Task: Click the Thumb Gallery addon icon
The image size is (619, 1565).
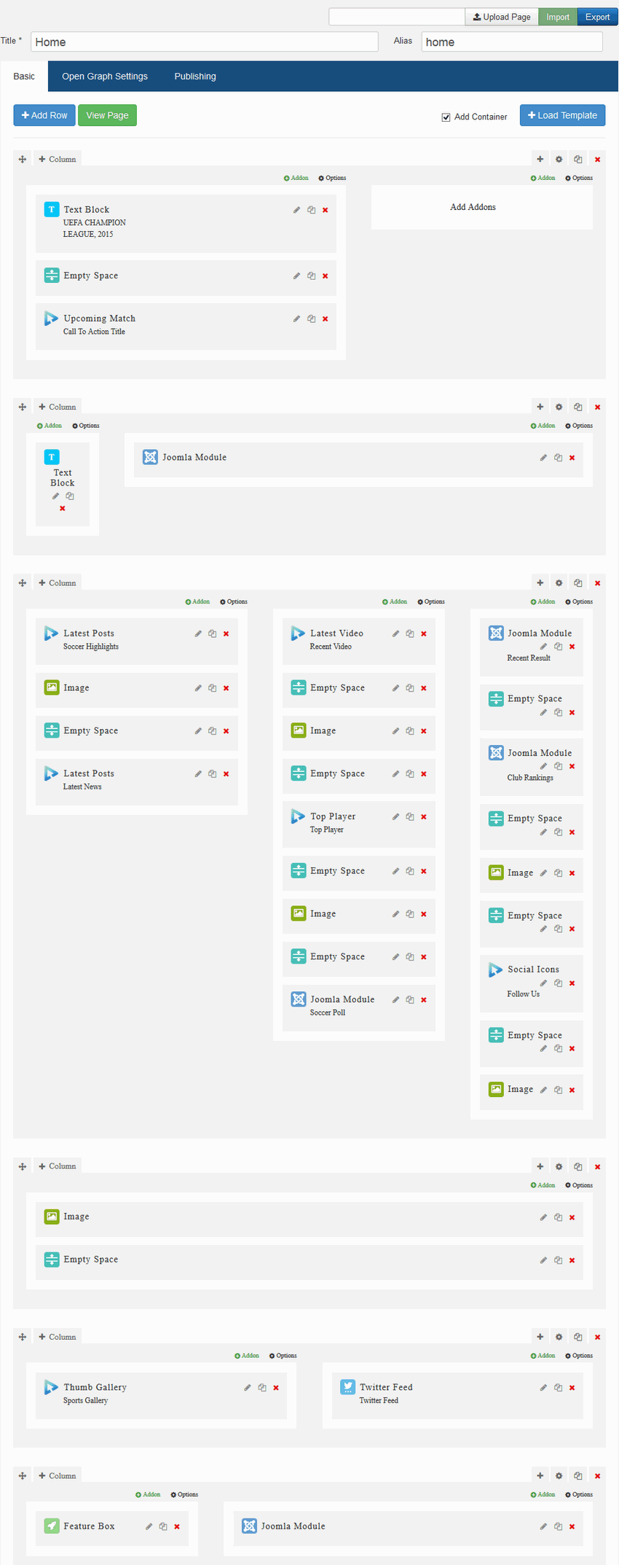Action: pyautogui.click(x=51, y=1387)
